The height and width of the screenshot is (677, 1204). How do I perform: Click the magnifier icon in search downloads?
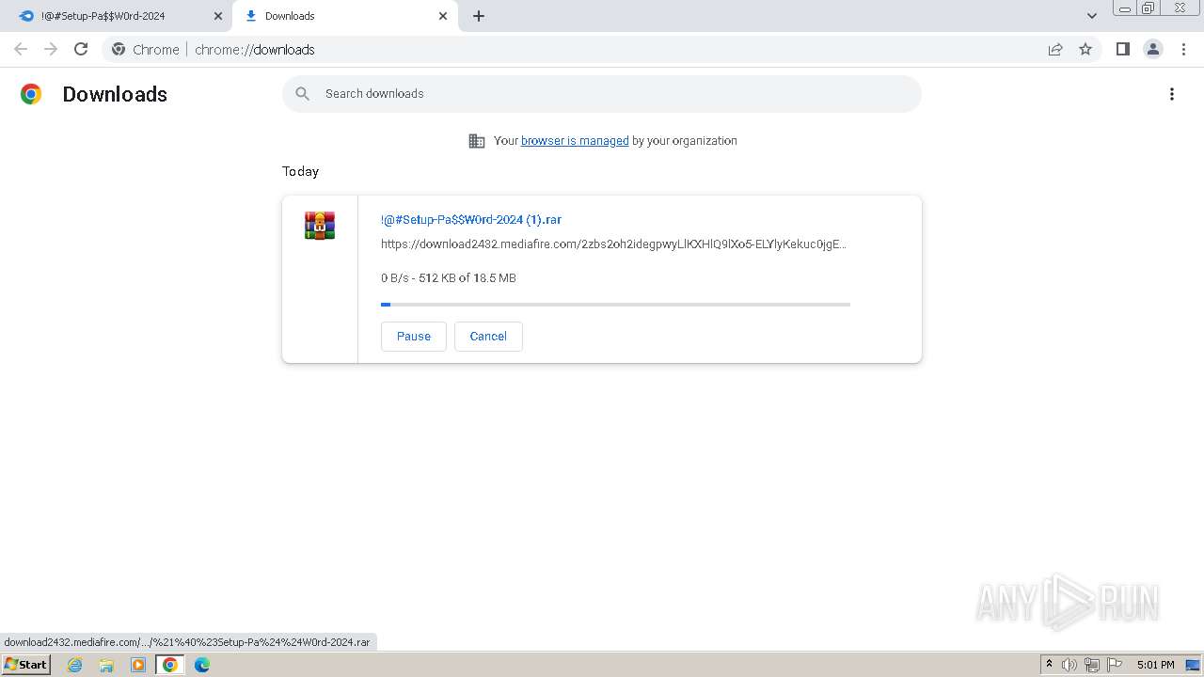point(302,94)
